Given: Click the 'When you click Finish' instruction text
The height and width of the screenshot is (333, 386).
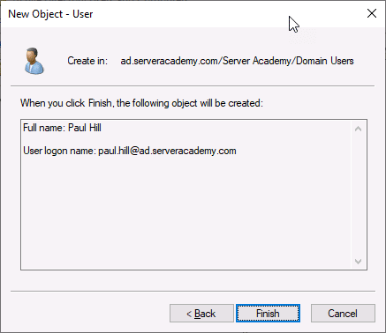Looking at the screenshot, I should [x=141, y=103].
